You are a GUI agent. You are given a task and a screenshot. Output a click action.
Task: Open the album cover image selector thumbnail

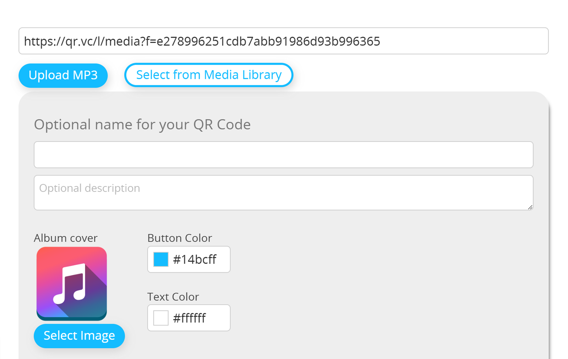point(71,283)
